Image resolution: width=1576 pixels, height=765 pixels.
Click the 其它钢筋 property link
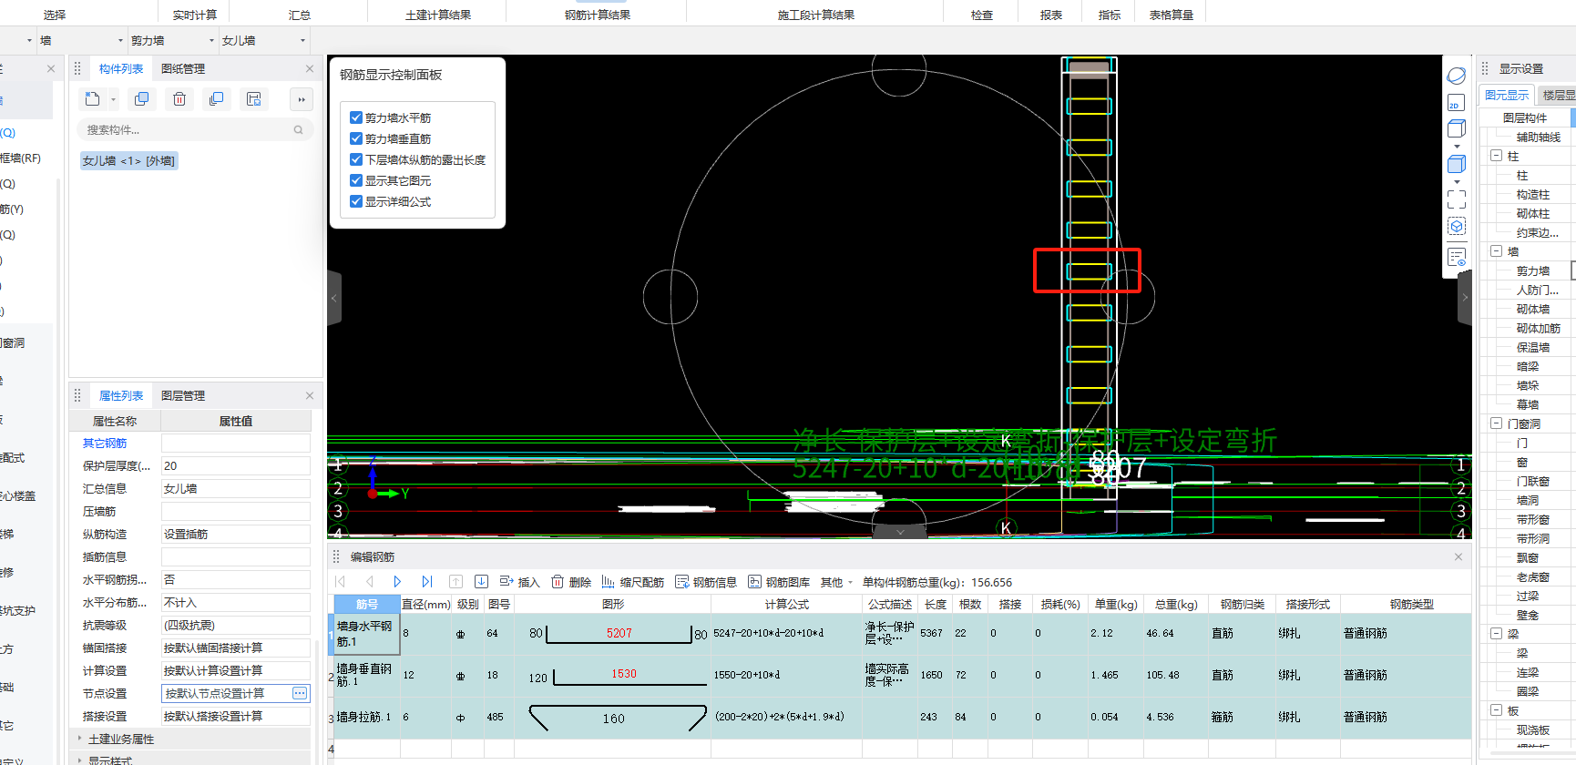(105, 443)
